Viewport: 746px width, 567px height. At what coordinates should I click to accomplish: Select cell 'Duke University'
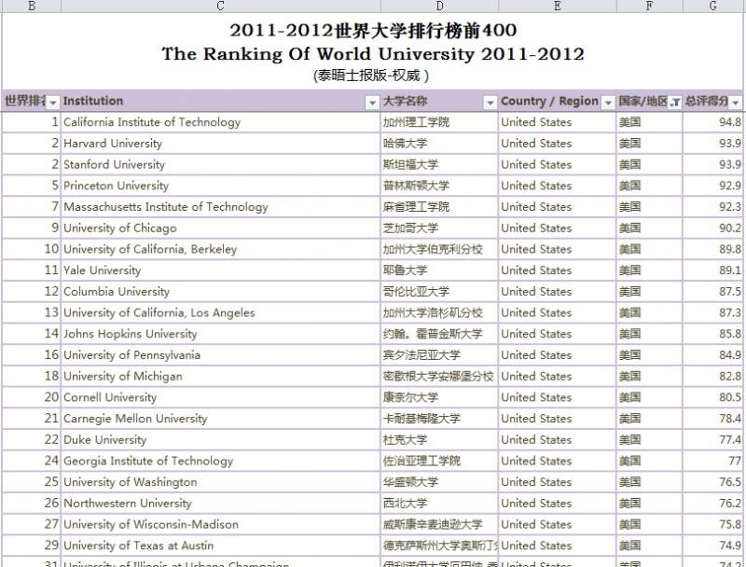[x=221, y=439]
